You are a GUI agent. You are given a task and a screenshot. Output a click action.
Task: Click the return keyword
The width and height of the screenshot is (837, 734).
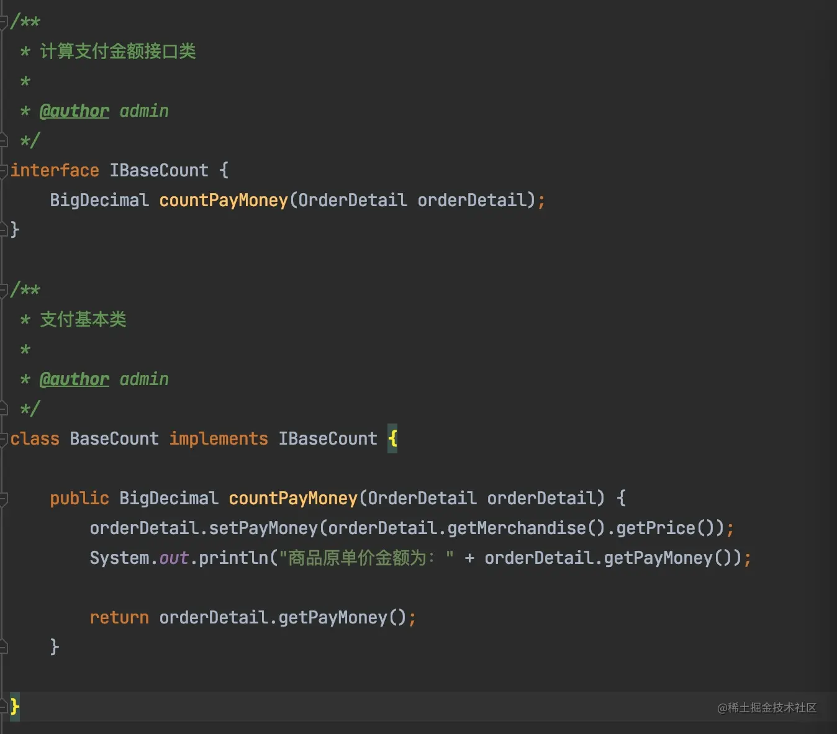tap(119, 617)
